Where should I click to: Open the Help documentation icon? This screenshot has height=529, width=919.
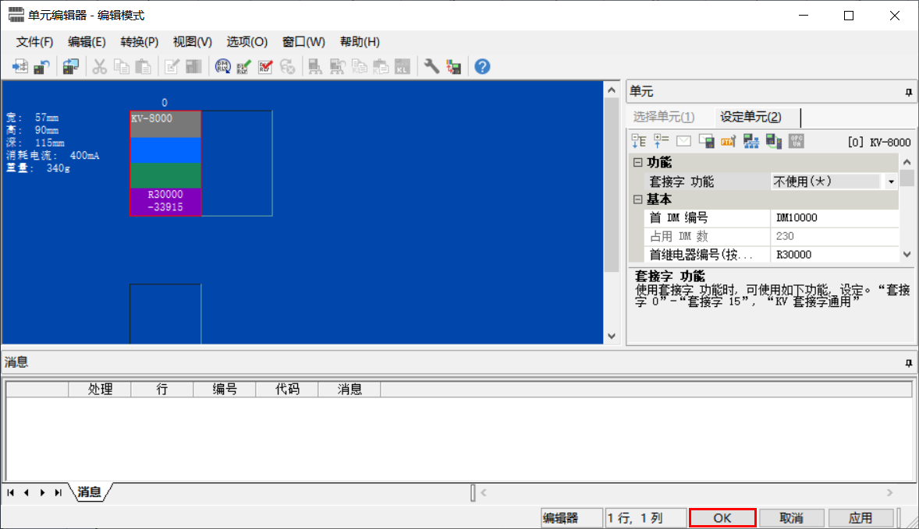(x=482, y=66)
